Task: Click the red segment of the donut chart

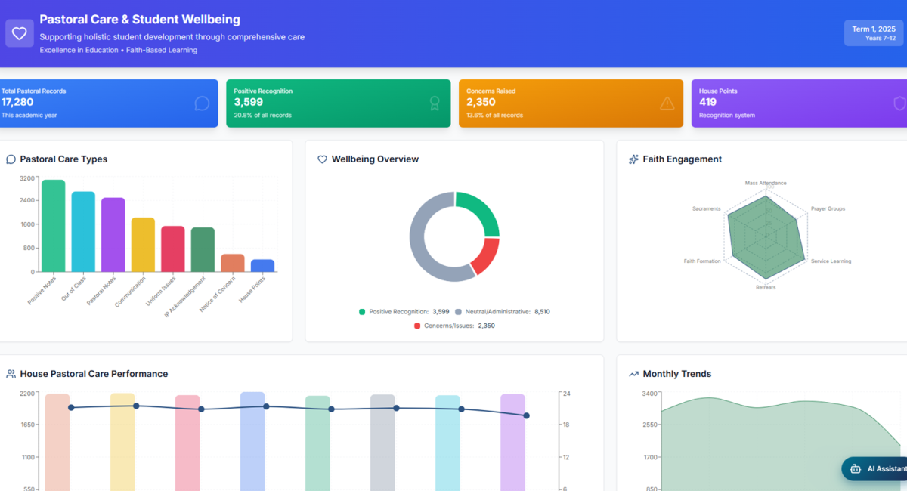Action: pos(486,256)
